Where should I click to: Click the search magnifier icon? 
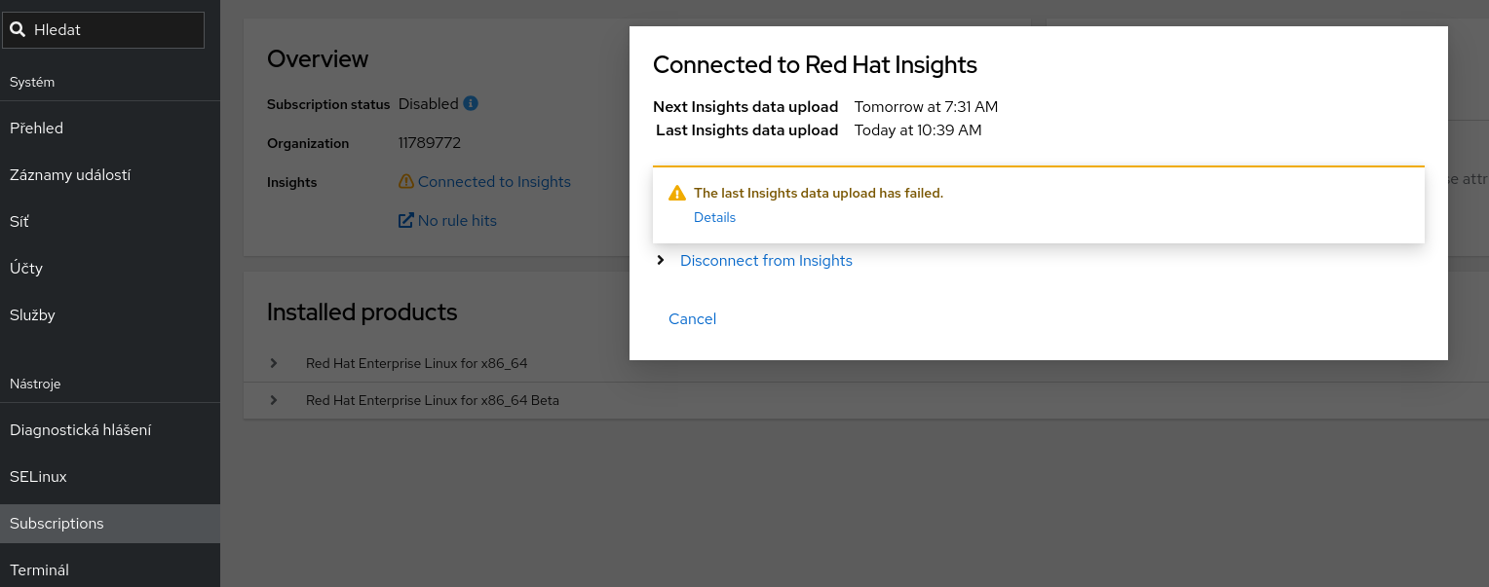(x=18, y=30)
